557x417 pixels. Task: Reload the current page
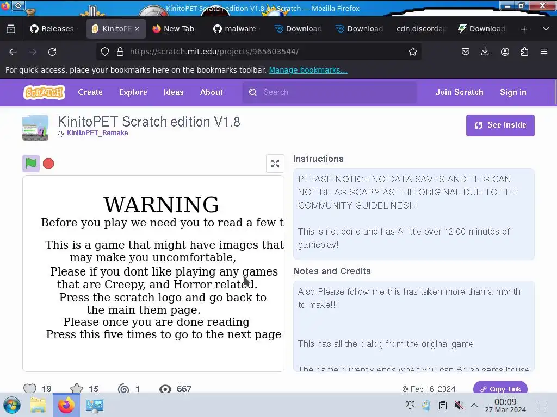point(52,52)
